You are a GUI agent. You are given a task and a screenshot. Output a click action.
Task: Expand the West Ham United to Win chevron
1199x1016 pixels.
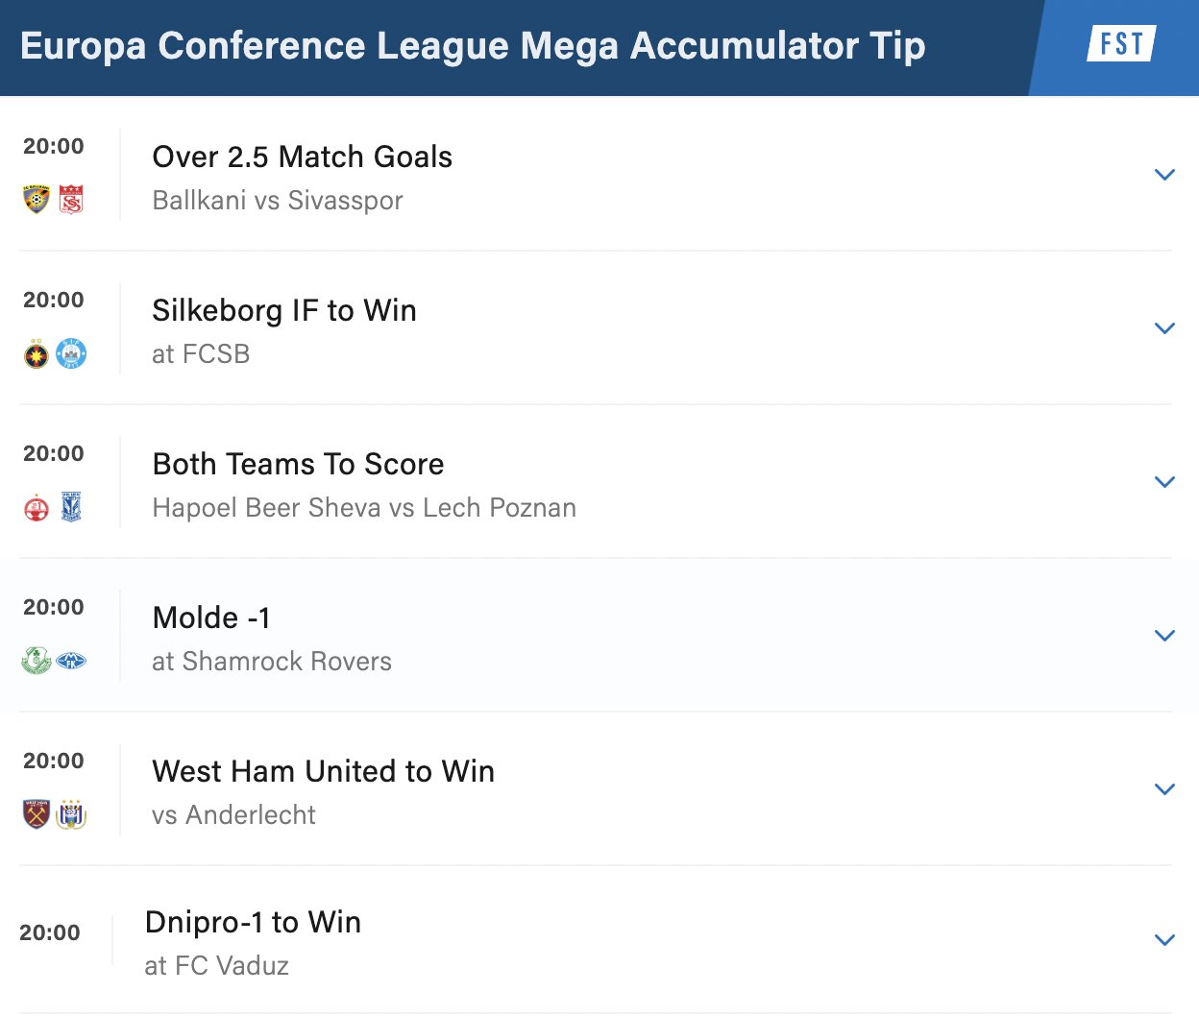point(1164,789)
